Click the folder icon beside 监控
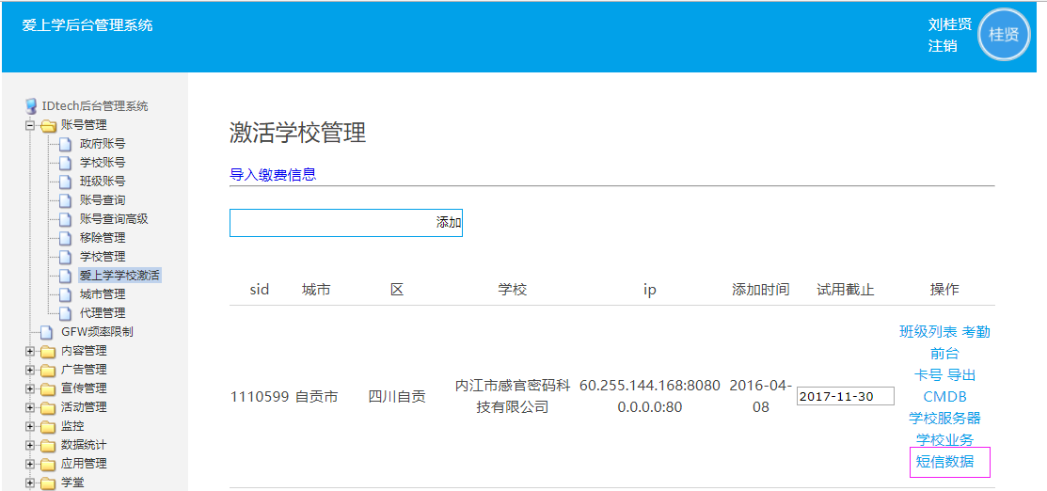The image size is (1047, 491). [x=48, y=426]
